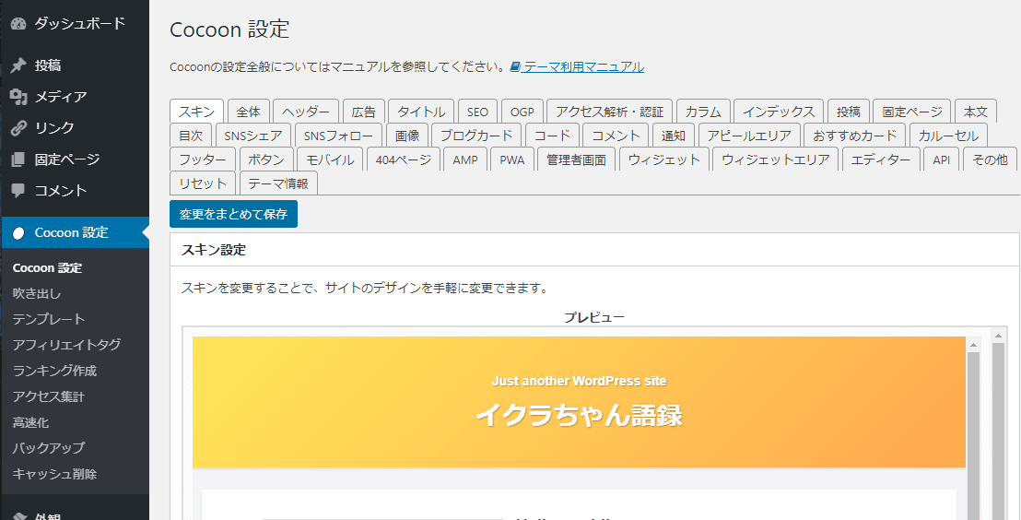Go to 吹き出し submenu
The width and height of the screenshot is (1021, 520).
(37, 293)
